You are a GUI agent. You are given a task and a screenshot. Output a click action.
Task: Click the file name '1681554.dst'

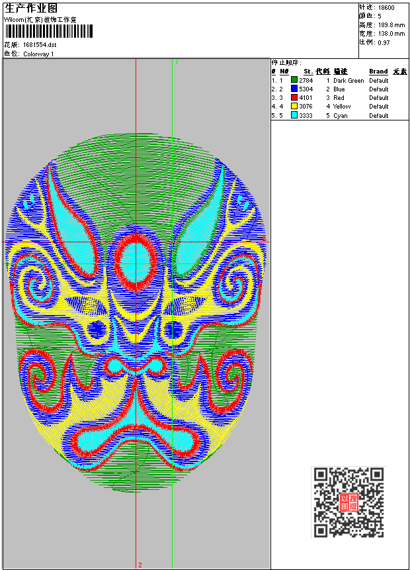(x=40, y=45)
